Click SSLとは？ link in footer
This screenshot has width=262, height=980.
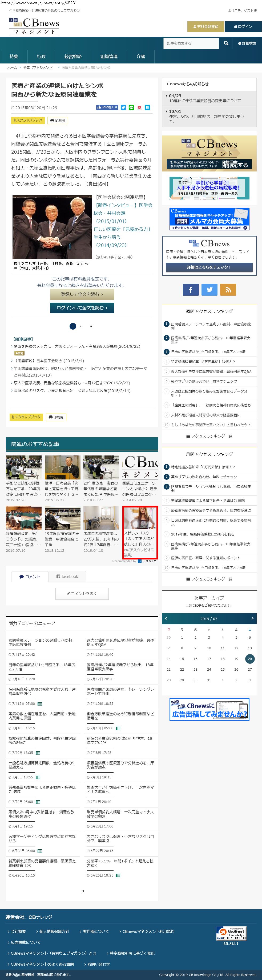pyautogui.click(x=231, y=944)
